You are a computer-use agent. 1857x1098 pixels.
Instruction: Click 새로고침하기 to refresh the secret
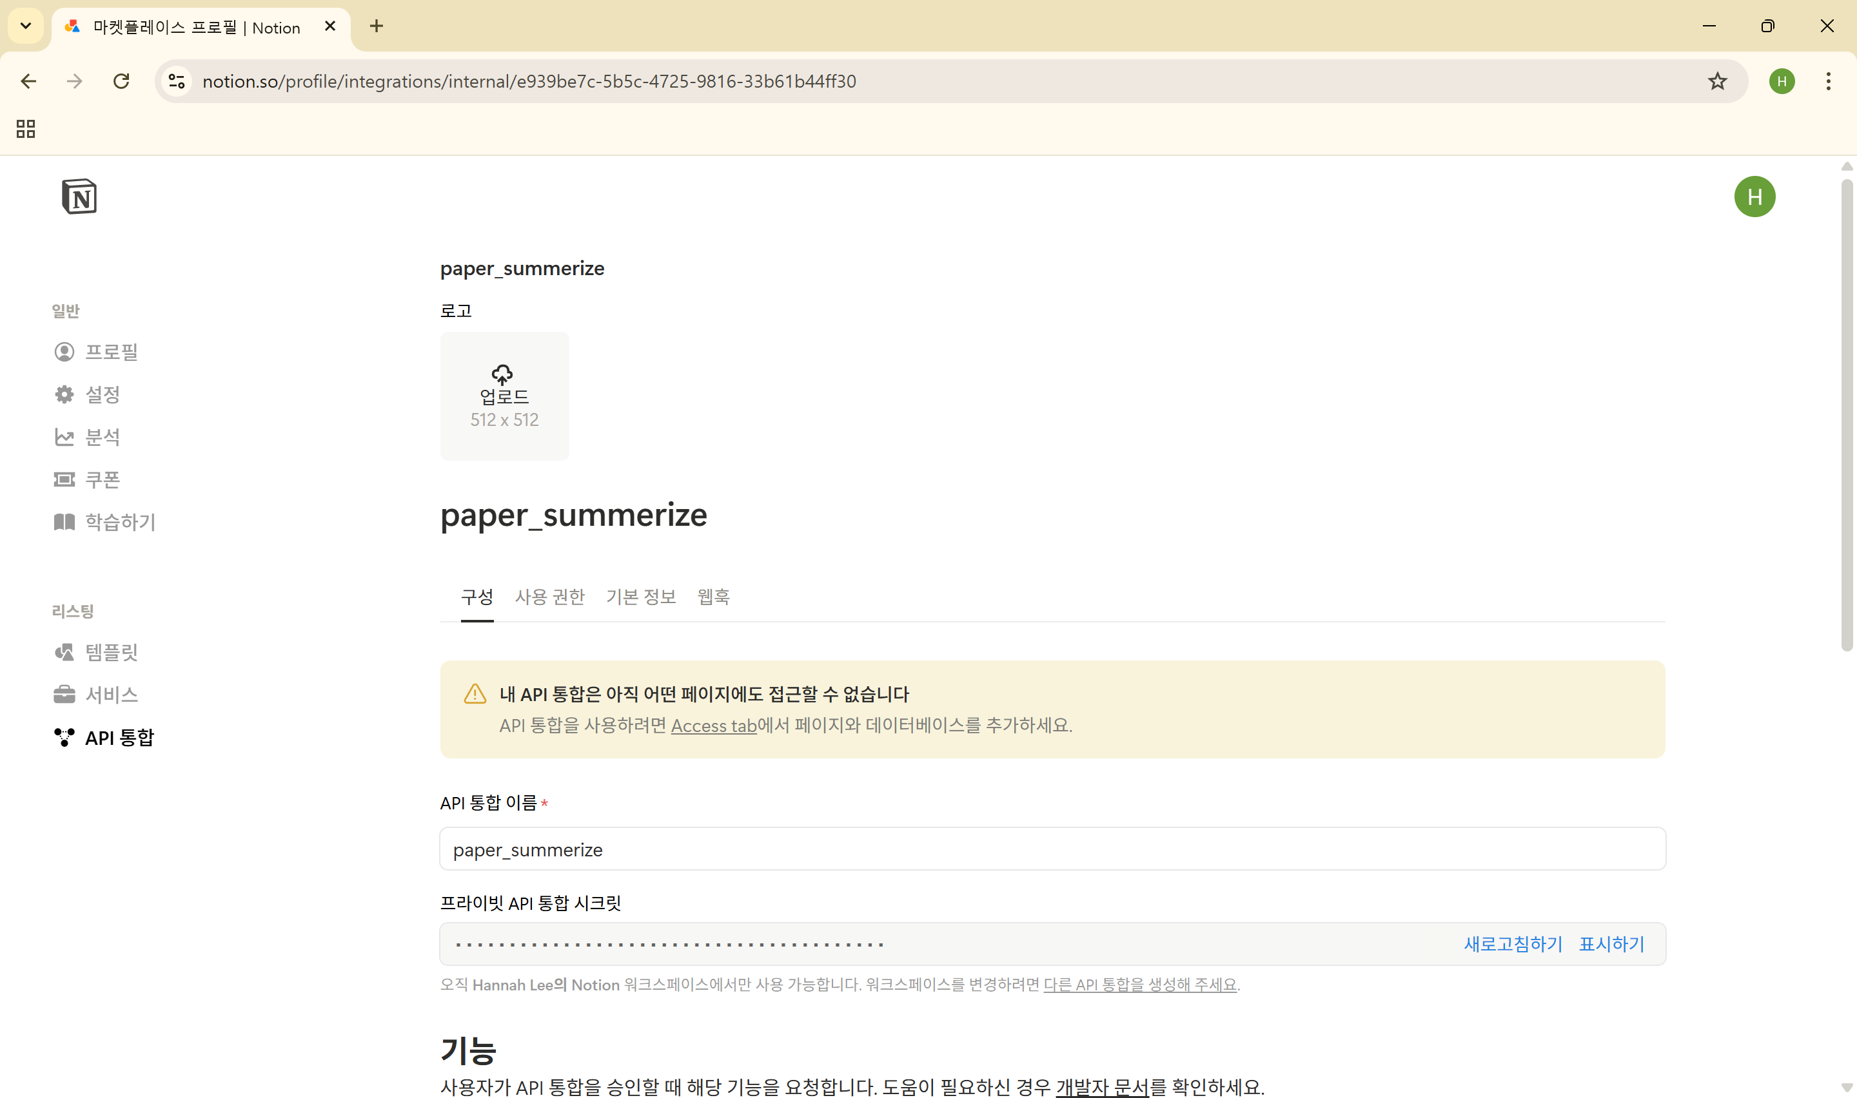click(1512, 943)
